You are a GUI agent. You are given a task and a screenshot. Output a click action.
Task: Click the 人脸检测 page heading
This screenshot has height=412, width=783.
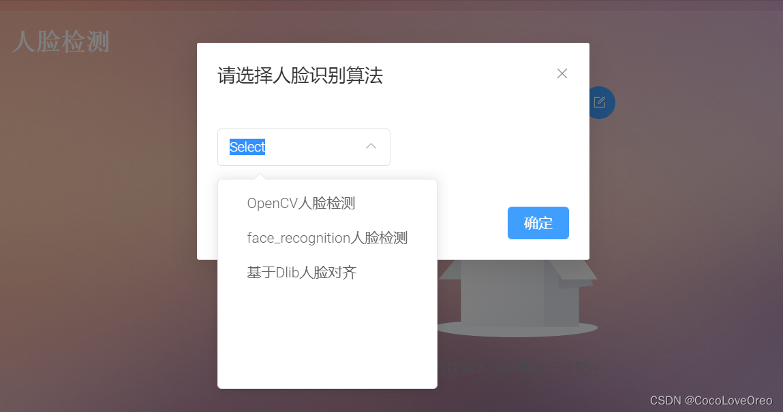click(61, 42)
